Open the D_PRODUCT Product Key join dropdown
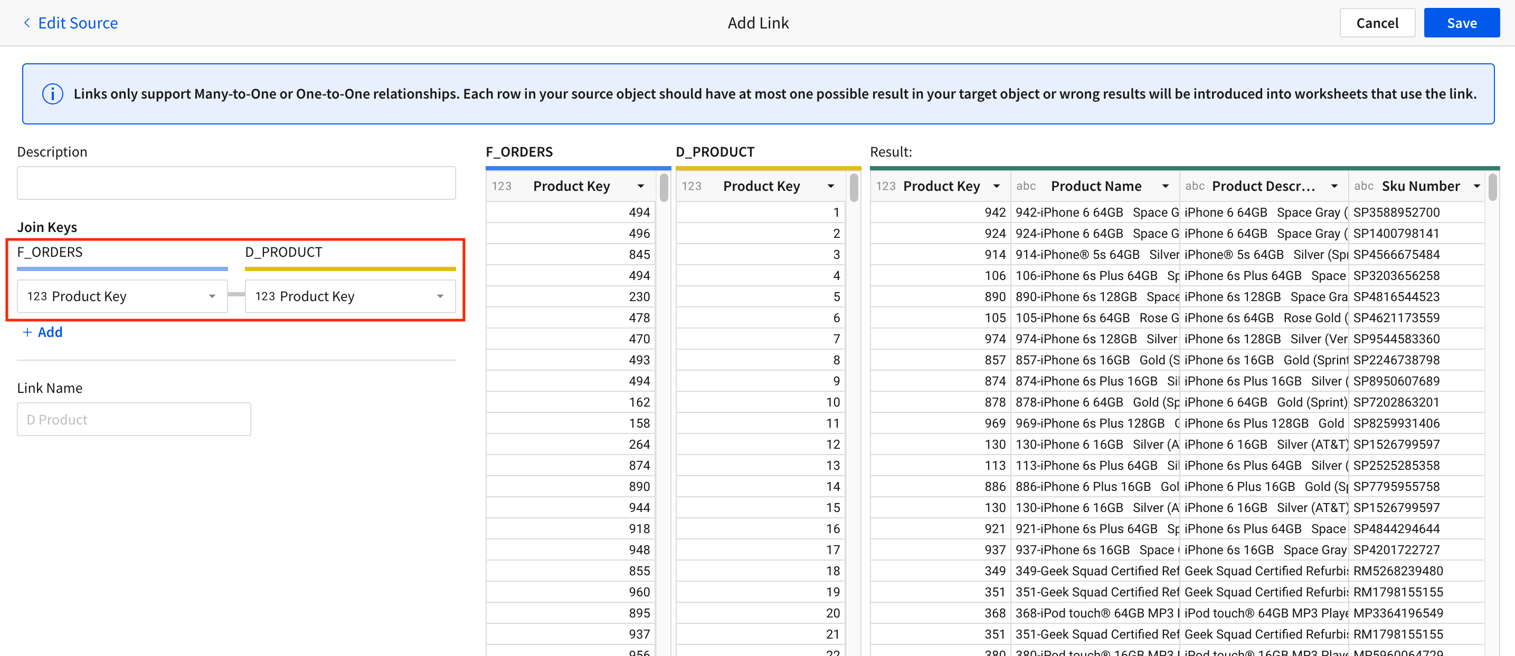Image resolution: width=1515 pixels, height=656 pixels. pos(439,296)
